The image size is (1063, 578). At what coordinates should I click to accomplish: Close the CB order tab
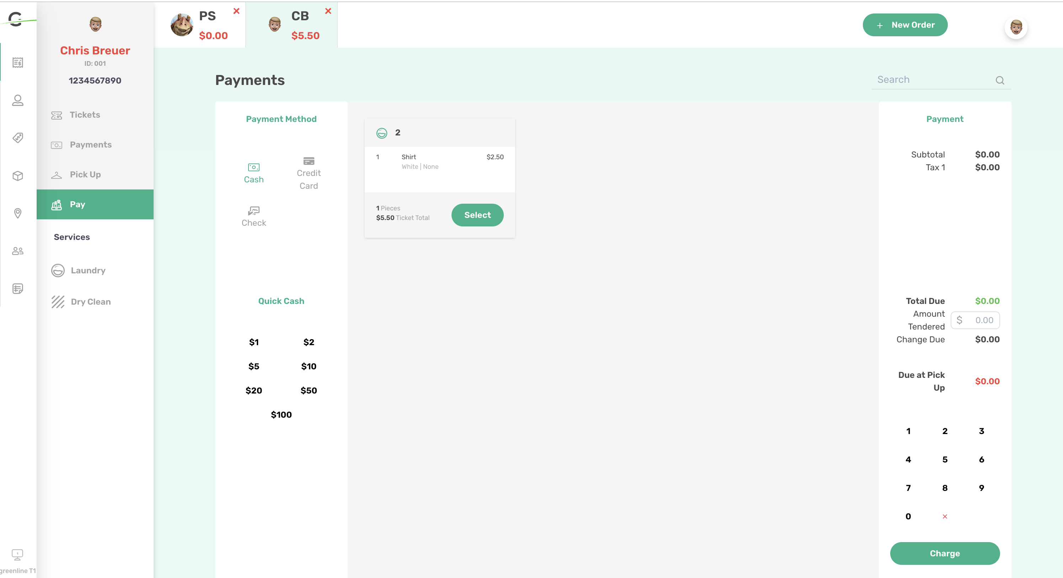[x=328, y=11]
